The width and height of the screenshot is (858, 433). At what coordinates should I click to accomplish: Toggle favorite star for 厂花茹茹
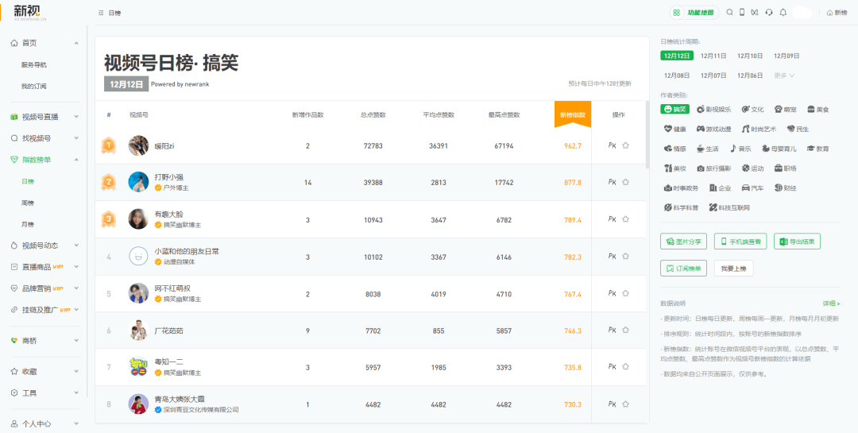(625, 331)
